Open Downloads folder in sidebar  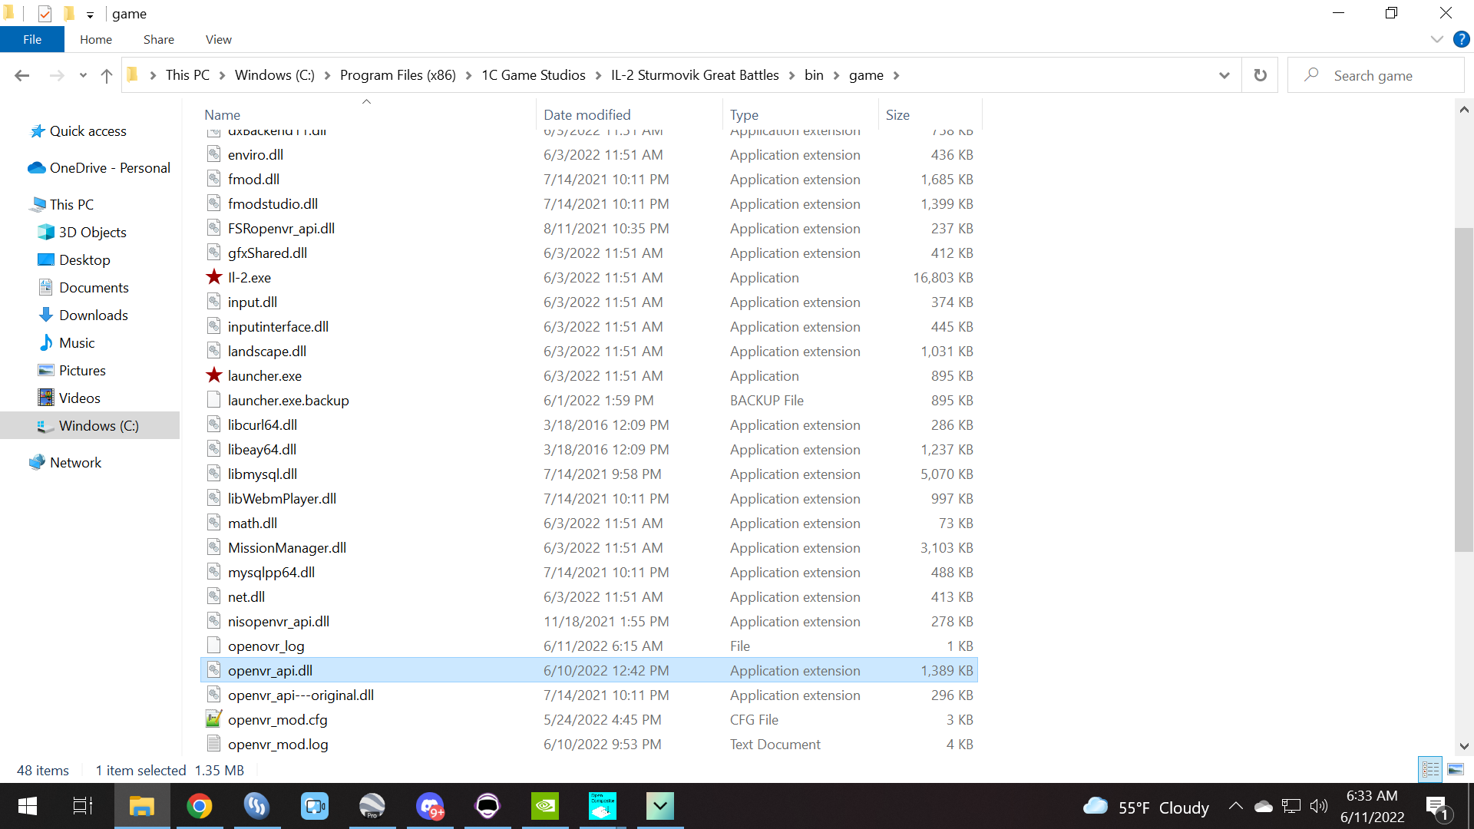coord(93,315)
